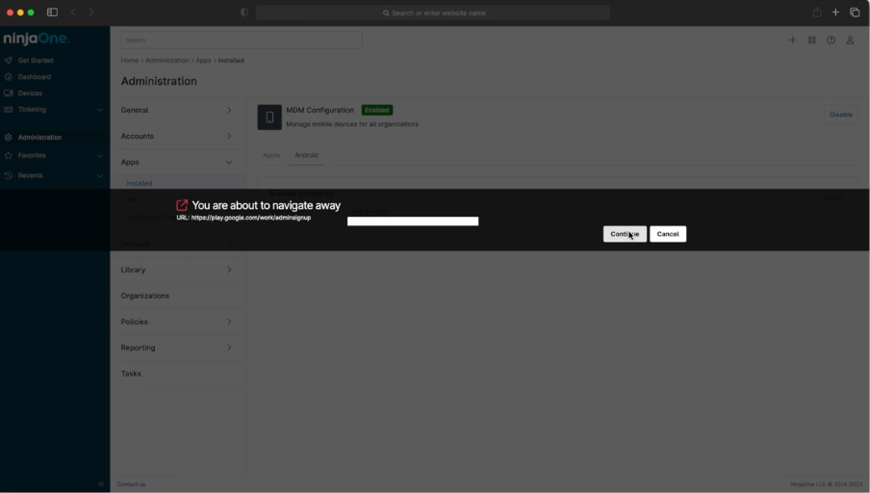This screenshot has width=870, height=493.
Task: Open Devices in the left sidebar
Action: coord(30,93)
